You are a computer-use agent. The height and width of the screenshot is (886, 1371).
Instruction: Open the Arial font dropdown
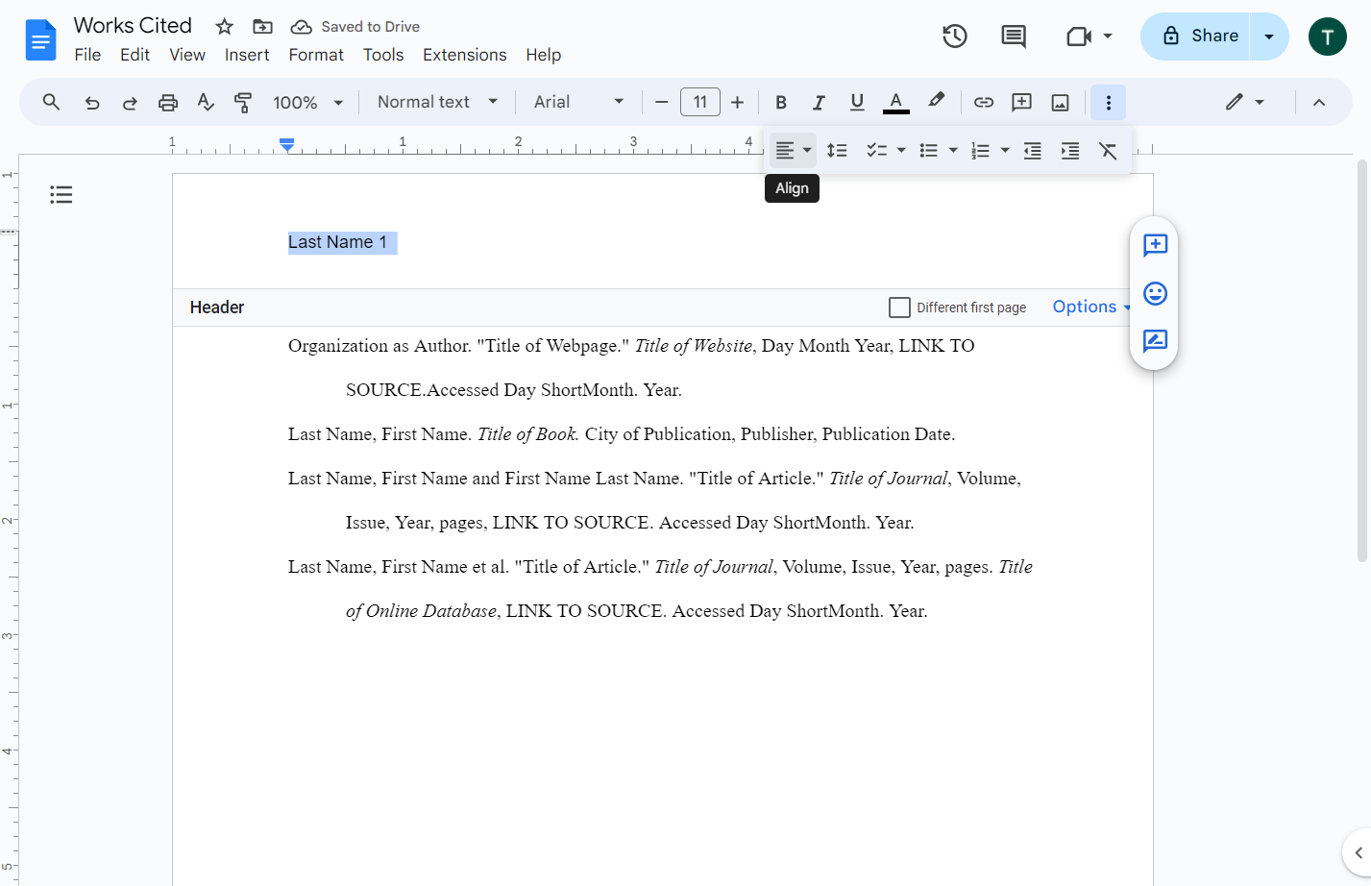tap(578, 102)
